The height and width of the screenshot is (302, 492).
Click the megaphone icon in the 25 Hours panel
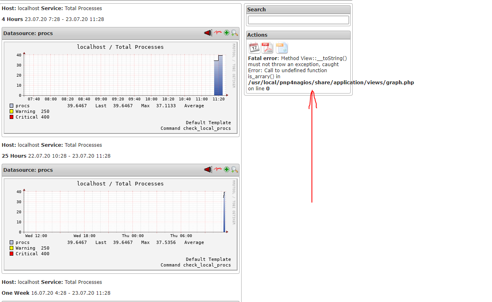tap(208, 170)
